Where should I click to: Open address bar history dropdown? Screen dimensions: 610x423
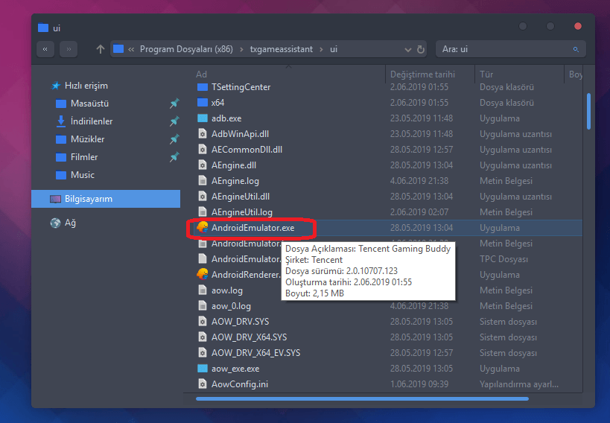pyautogui.click(x=407, y=50)
